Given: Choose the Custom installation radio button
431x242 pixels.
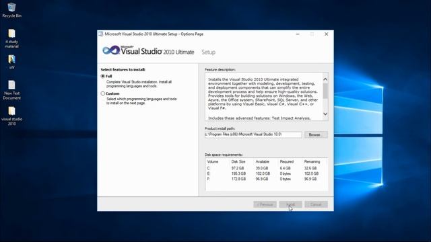Looking at the screenshot, I should 103,93.
